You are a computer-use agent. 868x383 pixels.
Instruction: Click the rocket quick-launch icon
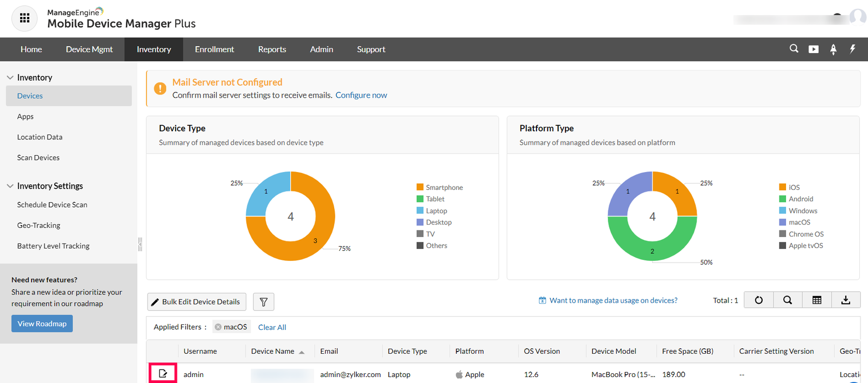[833, 49]
